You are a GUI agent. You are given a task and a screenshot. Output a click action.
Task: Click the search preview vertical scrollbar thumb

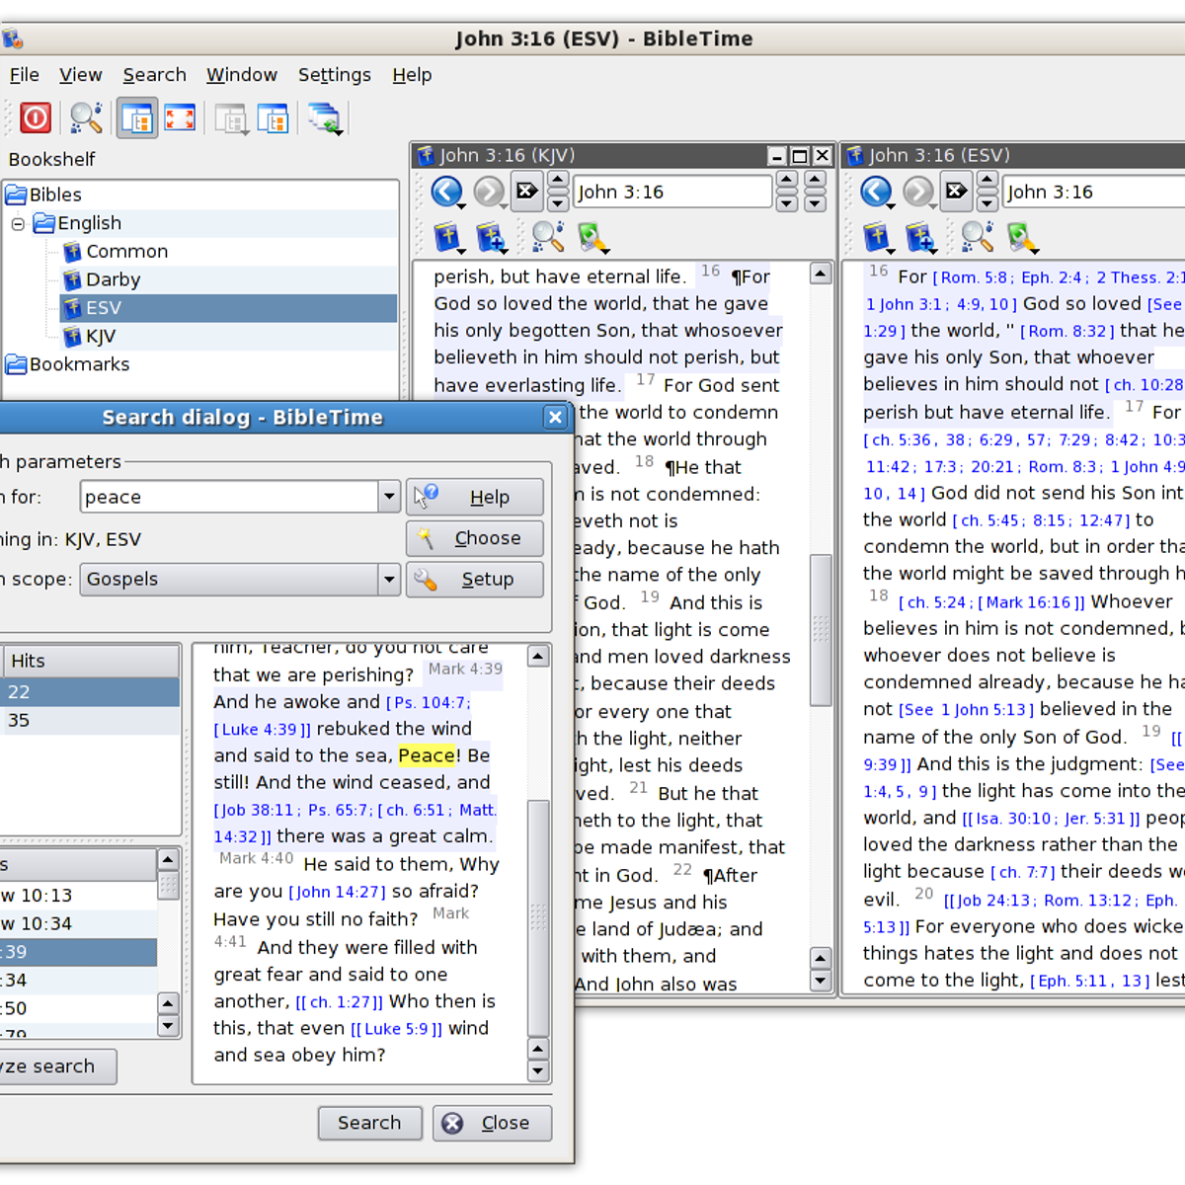pyautogui.click(x=538, y=916)
